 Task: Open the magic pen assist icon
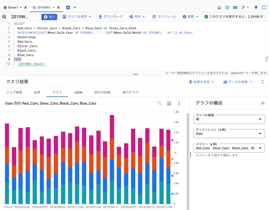[243, 7]
